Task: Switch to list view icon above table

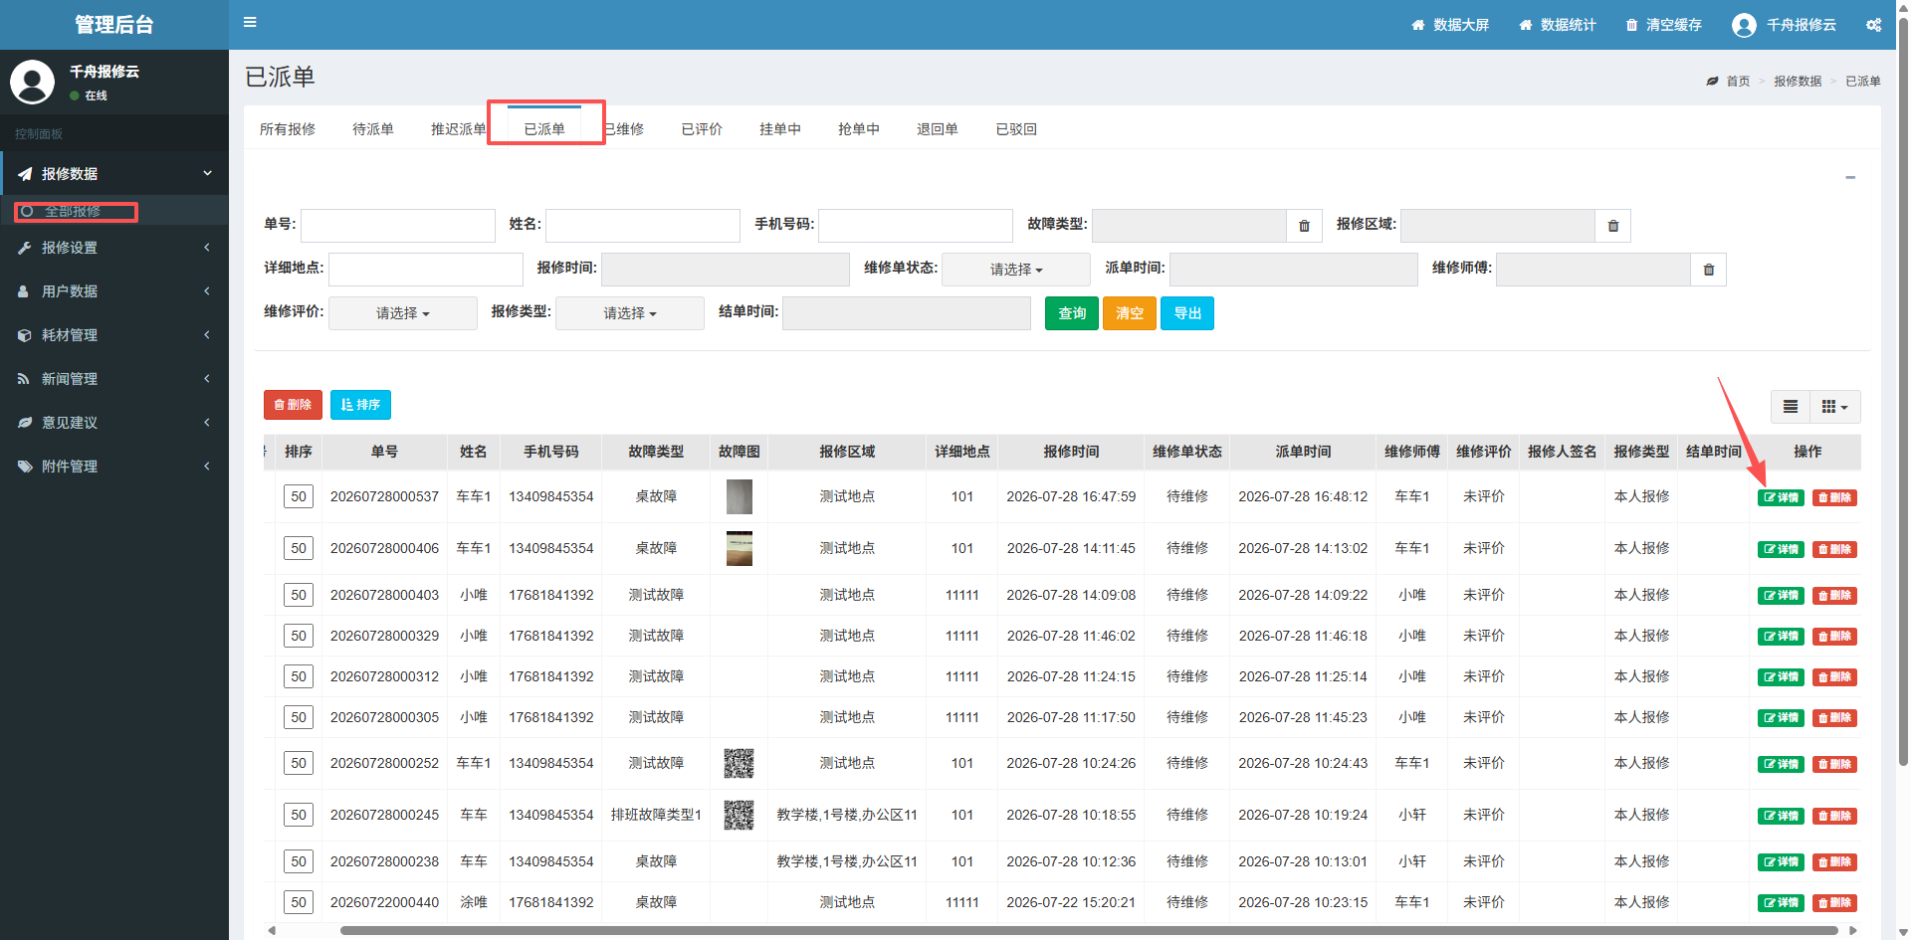Action: click(x=1790, y=406)
